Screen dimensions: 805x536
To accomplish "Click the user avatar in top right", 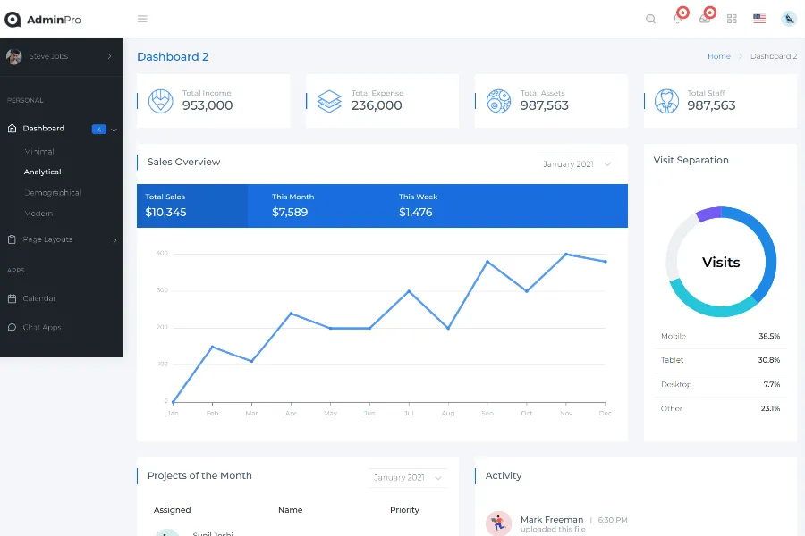I will coord(789,19).
